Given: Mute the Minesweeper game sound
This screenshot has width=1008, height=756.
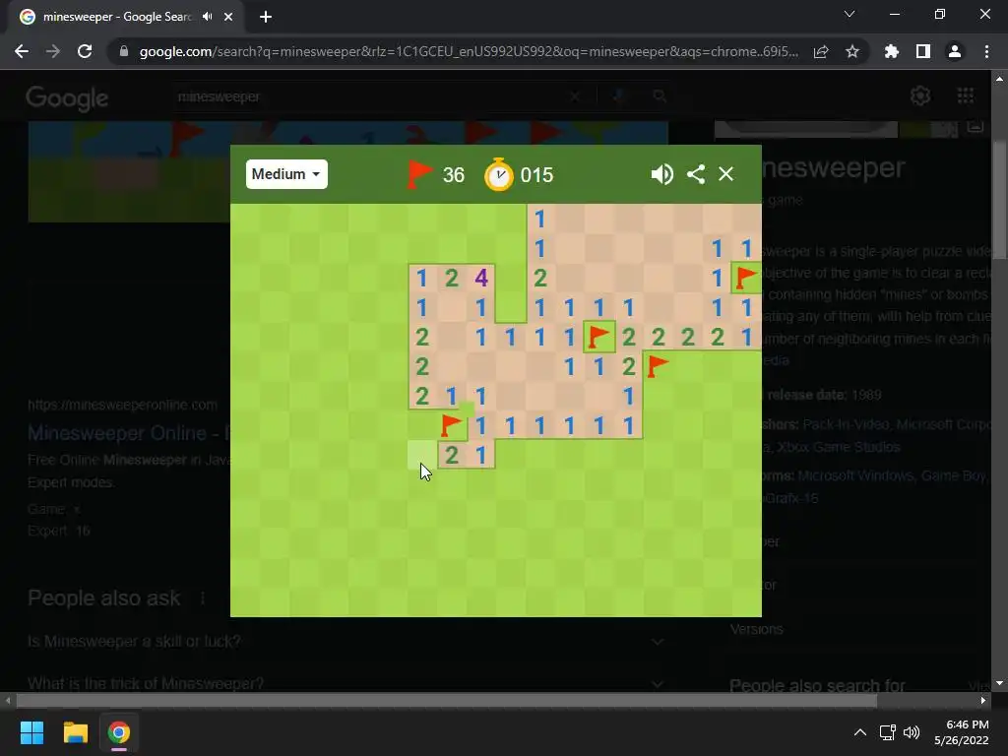Looking at the screenshot, I should click(661, 174).
